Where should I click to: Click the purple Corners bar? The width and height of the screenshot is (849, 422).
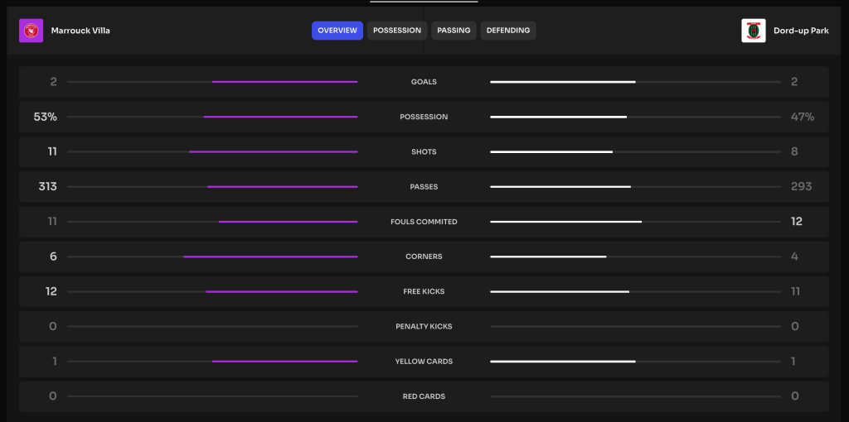pos(270,257)
